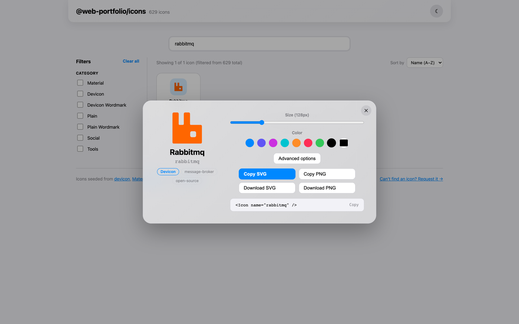
Task: Click the open-source tag
Action: tap(187, 181)
